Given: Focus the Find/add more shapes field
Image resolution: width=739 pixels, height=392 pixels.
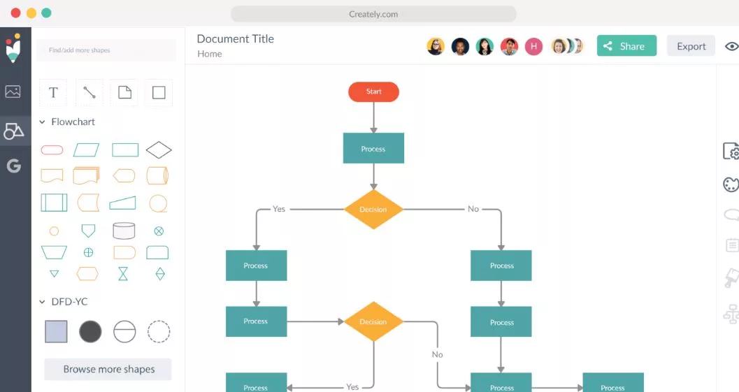Looking at the screenshot, I should (106, 50).
